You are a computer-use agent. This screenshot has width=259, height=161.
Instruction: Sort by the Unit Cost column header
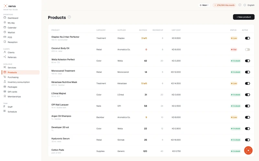click(x=176, y=30)
